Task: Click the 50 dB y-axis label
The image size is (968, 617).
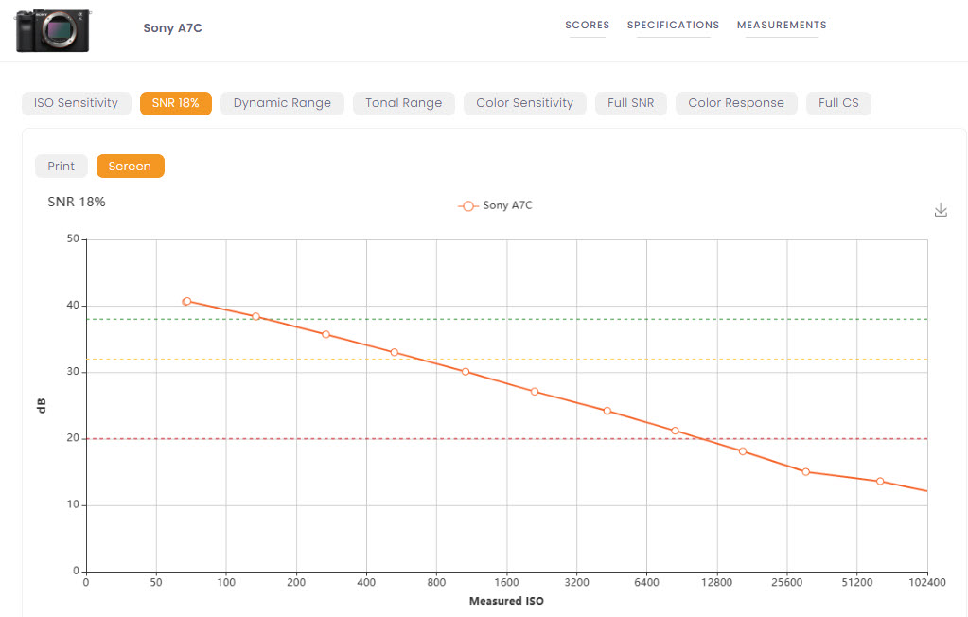Action: (73, 239)
